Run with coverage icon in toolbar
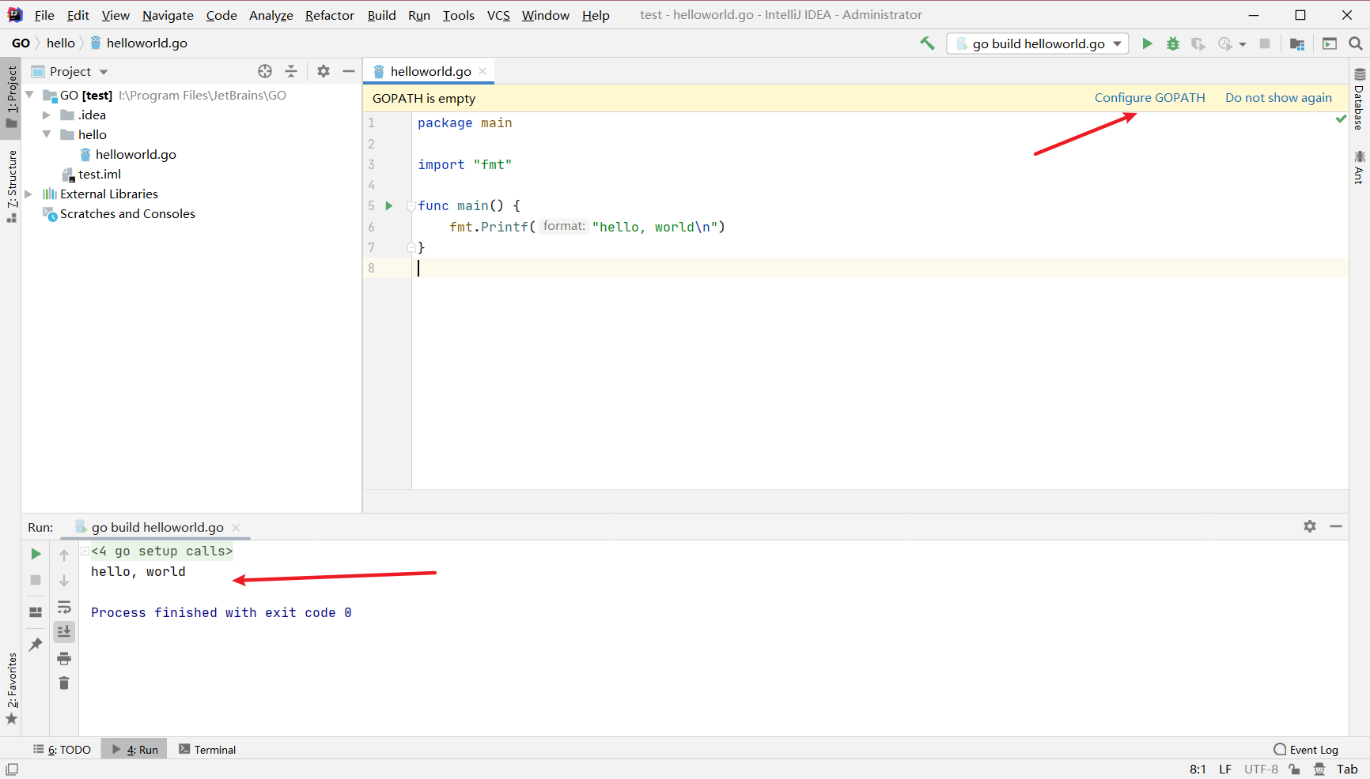This screenshot has height=779, width=1370. (1198, 43)
